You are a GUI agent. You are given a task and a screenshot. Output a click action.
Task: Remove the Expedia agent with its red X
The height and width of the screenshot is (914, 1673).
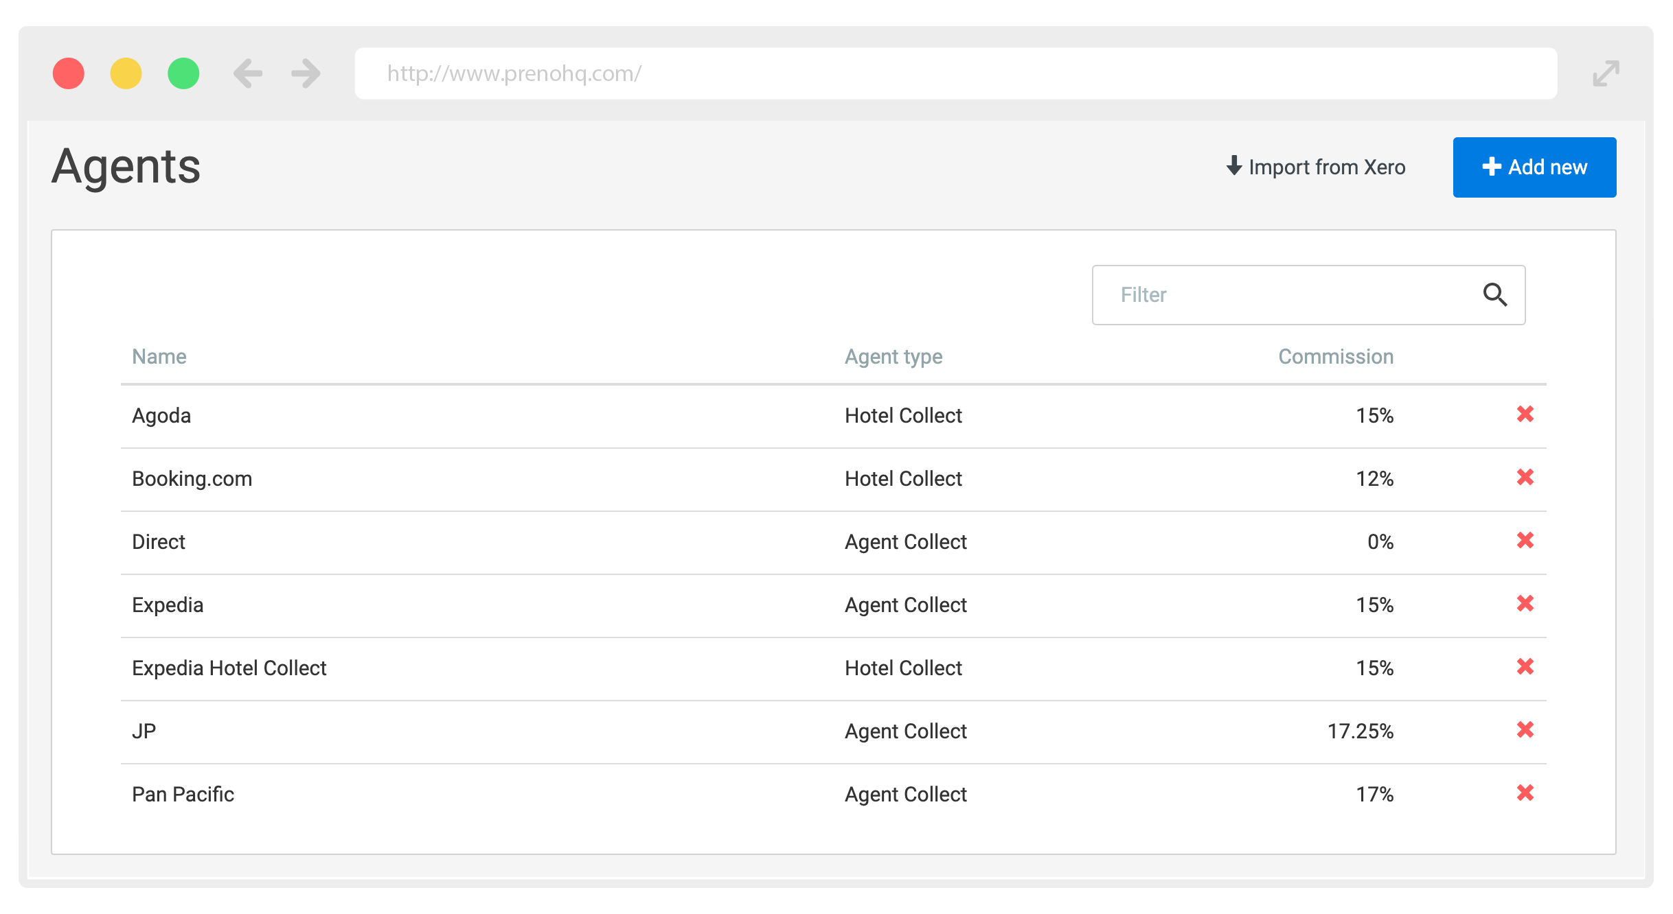tap(1525, 603)
